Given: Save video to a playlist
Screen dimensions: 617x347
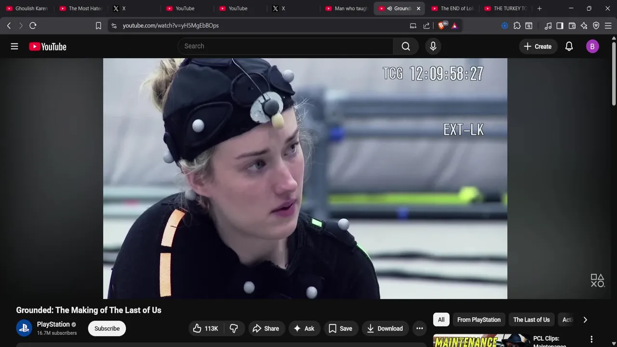Looking at the screenshot, I should click(x=340, y=328).
